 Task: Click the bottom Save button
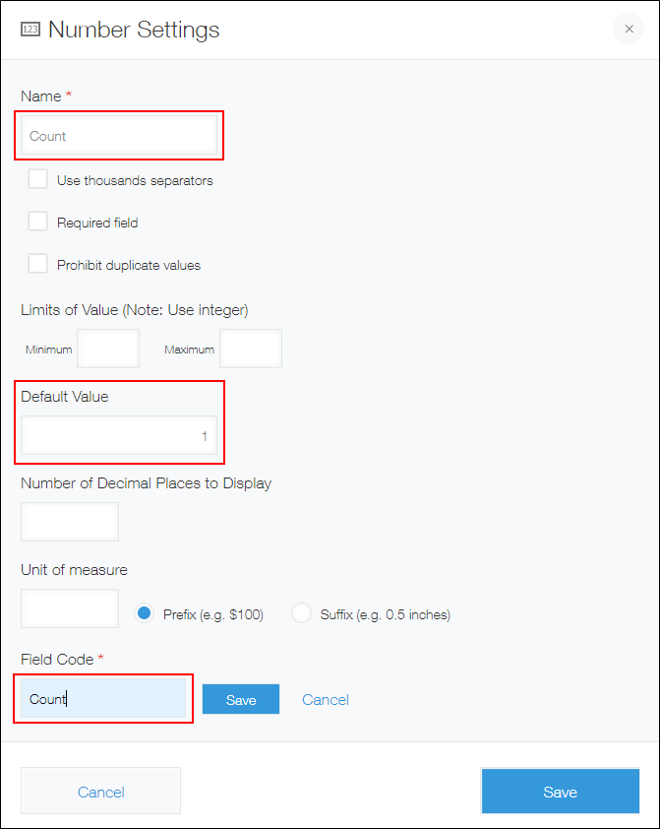click(560, 791)
